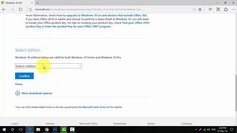The height and width of the screenshot is (133, 237).
Task: Add page to favorites star icon
Action: pos(200,9)
